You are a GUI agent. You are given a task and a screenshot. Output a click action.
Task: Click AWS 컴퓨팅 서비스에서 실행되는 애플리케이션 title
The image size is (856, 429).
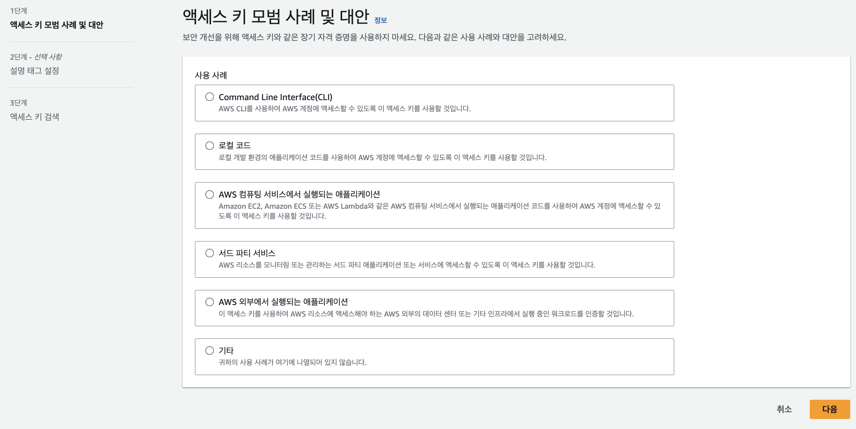[299, 194]
